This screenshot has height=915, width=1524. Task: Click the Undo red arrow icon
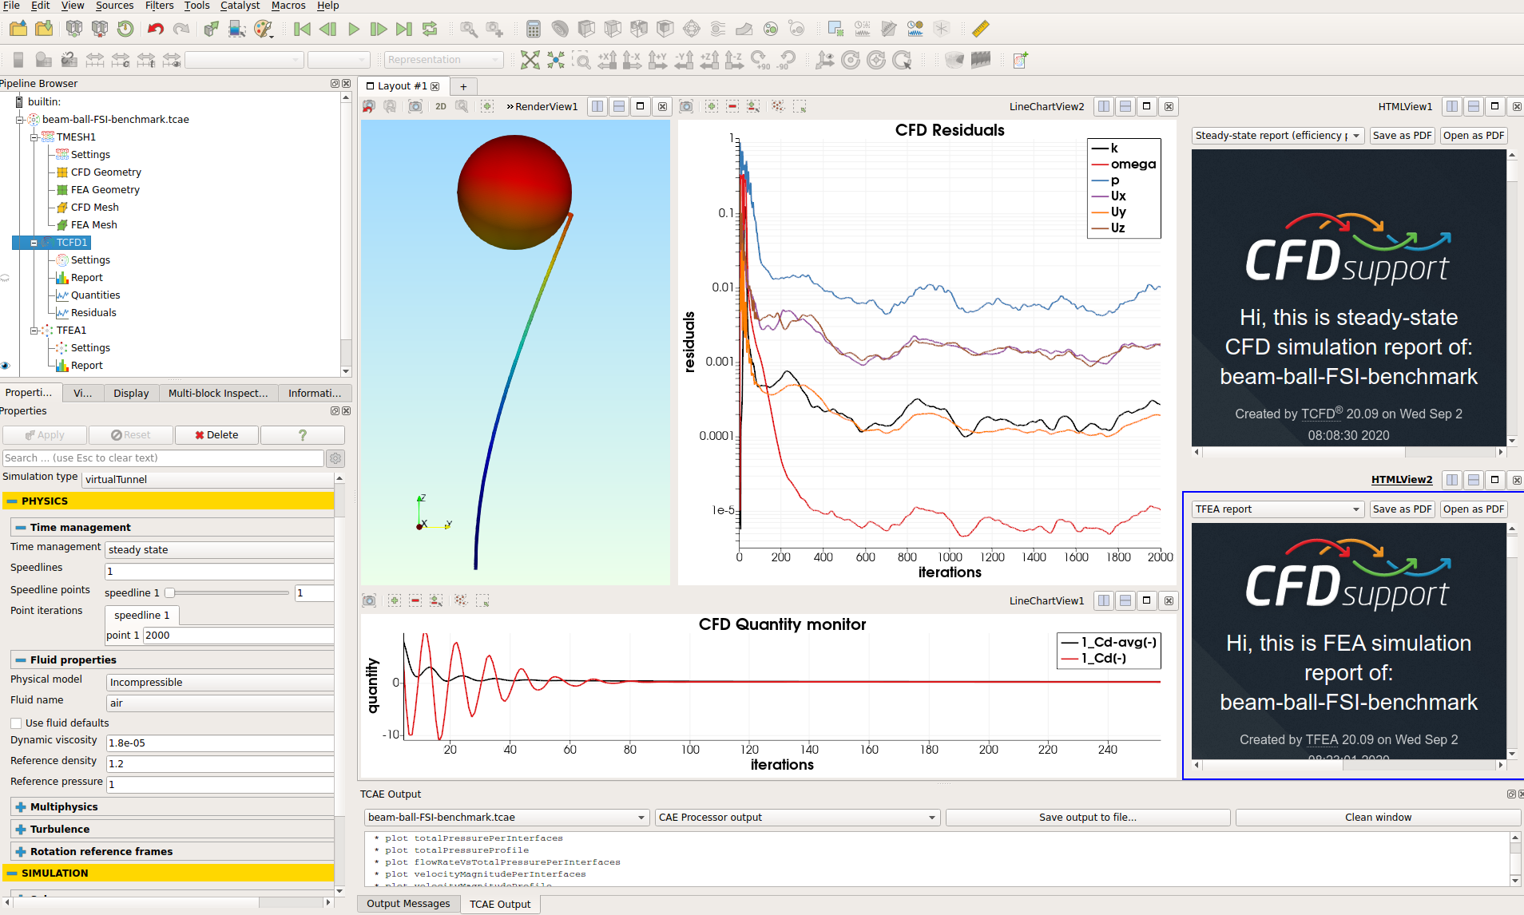(x=155, y=30)
